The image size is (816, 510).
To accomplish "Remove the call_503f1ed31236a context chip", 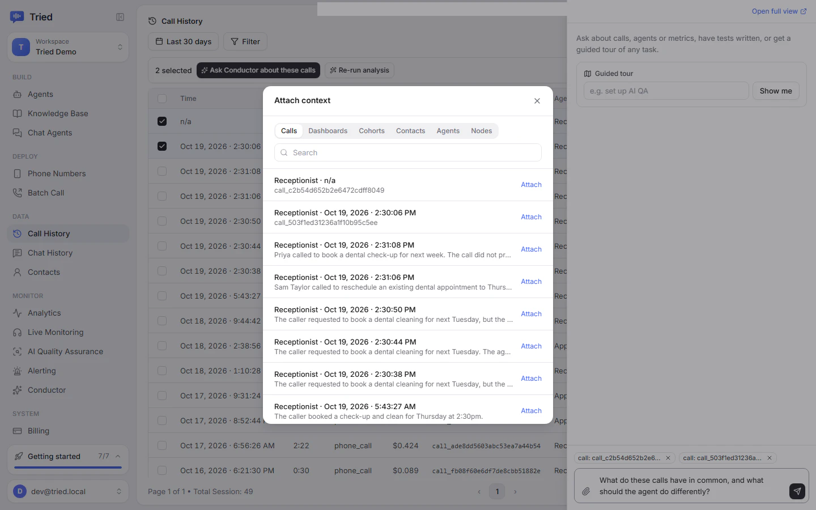I will tap(770, 458).
